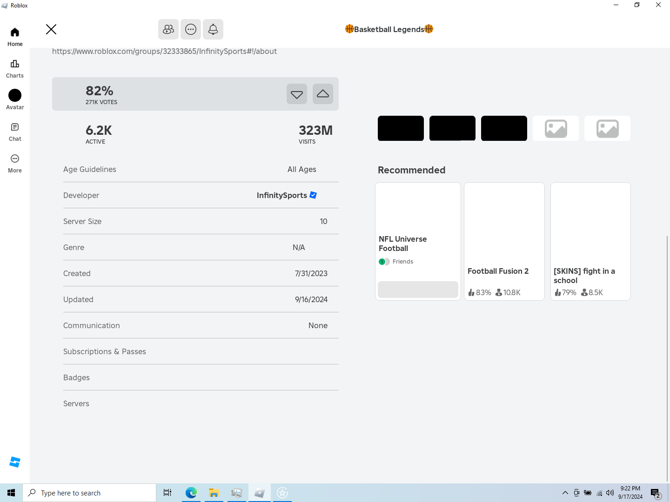Open the InfinitySports group URL

(164, 51)
